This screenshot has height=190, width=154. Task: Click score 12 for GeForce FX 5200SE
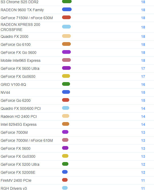[x=143, y=173]
